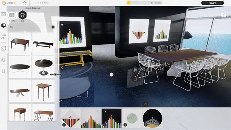Select the 3D cube interior sidebar icon
The height and width of the screenshot is (130, 231).
[3, 25]
